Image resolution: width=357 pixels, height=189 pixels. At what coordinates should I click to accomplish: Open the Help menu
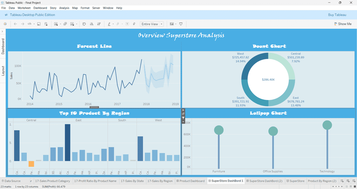coord(119,8)
